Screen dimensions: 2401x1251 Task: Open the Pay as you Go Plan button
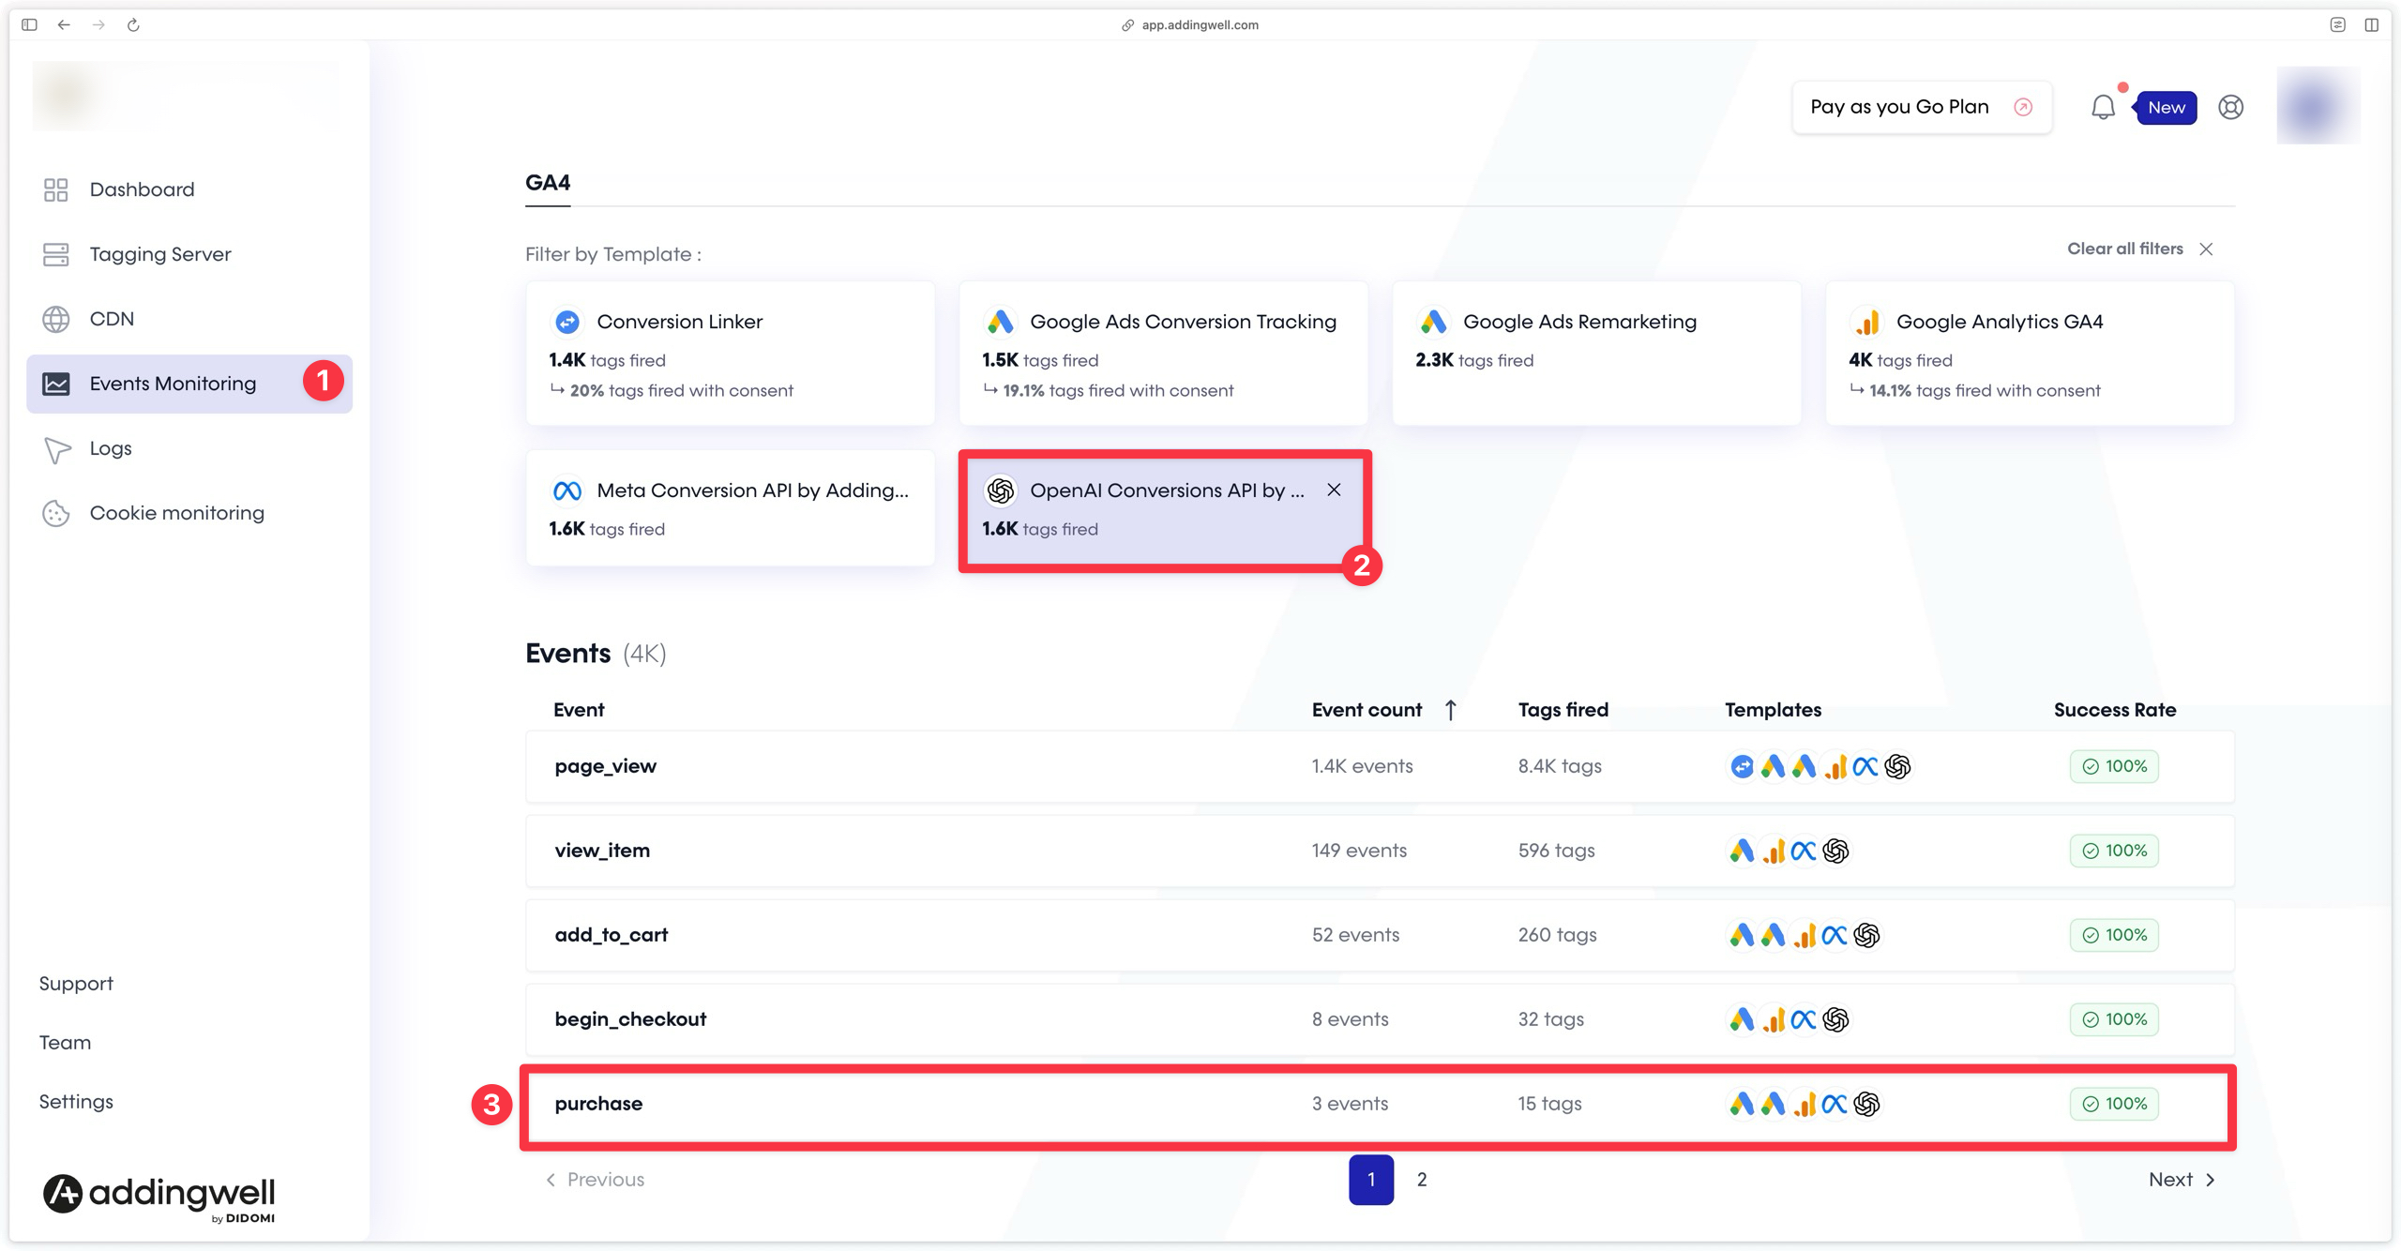1922,107
